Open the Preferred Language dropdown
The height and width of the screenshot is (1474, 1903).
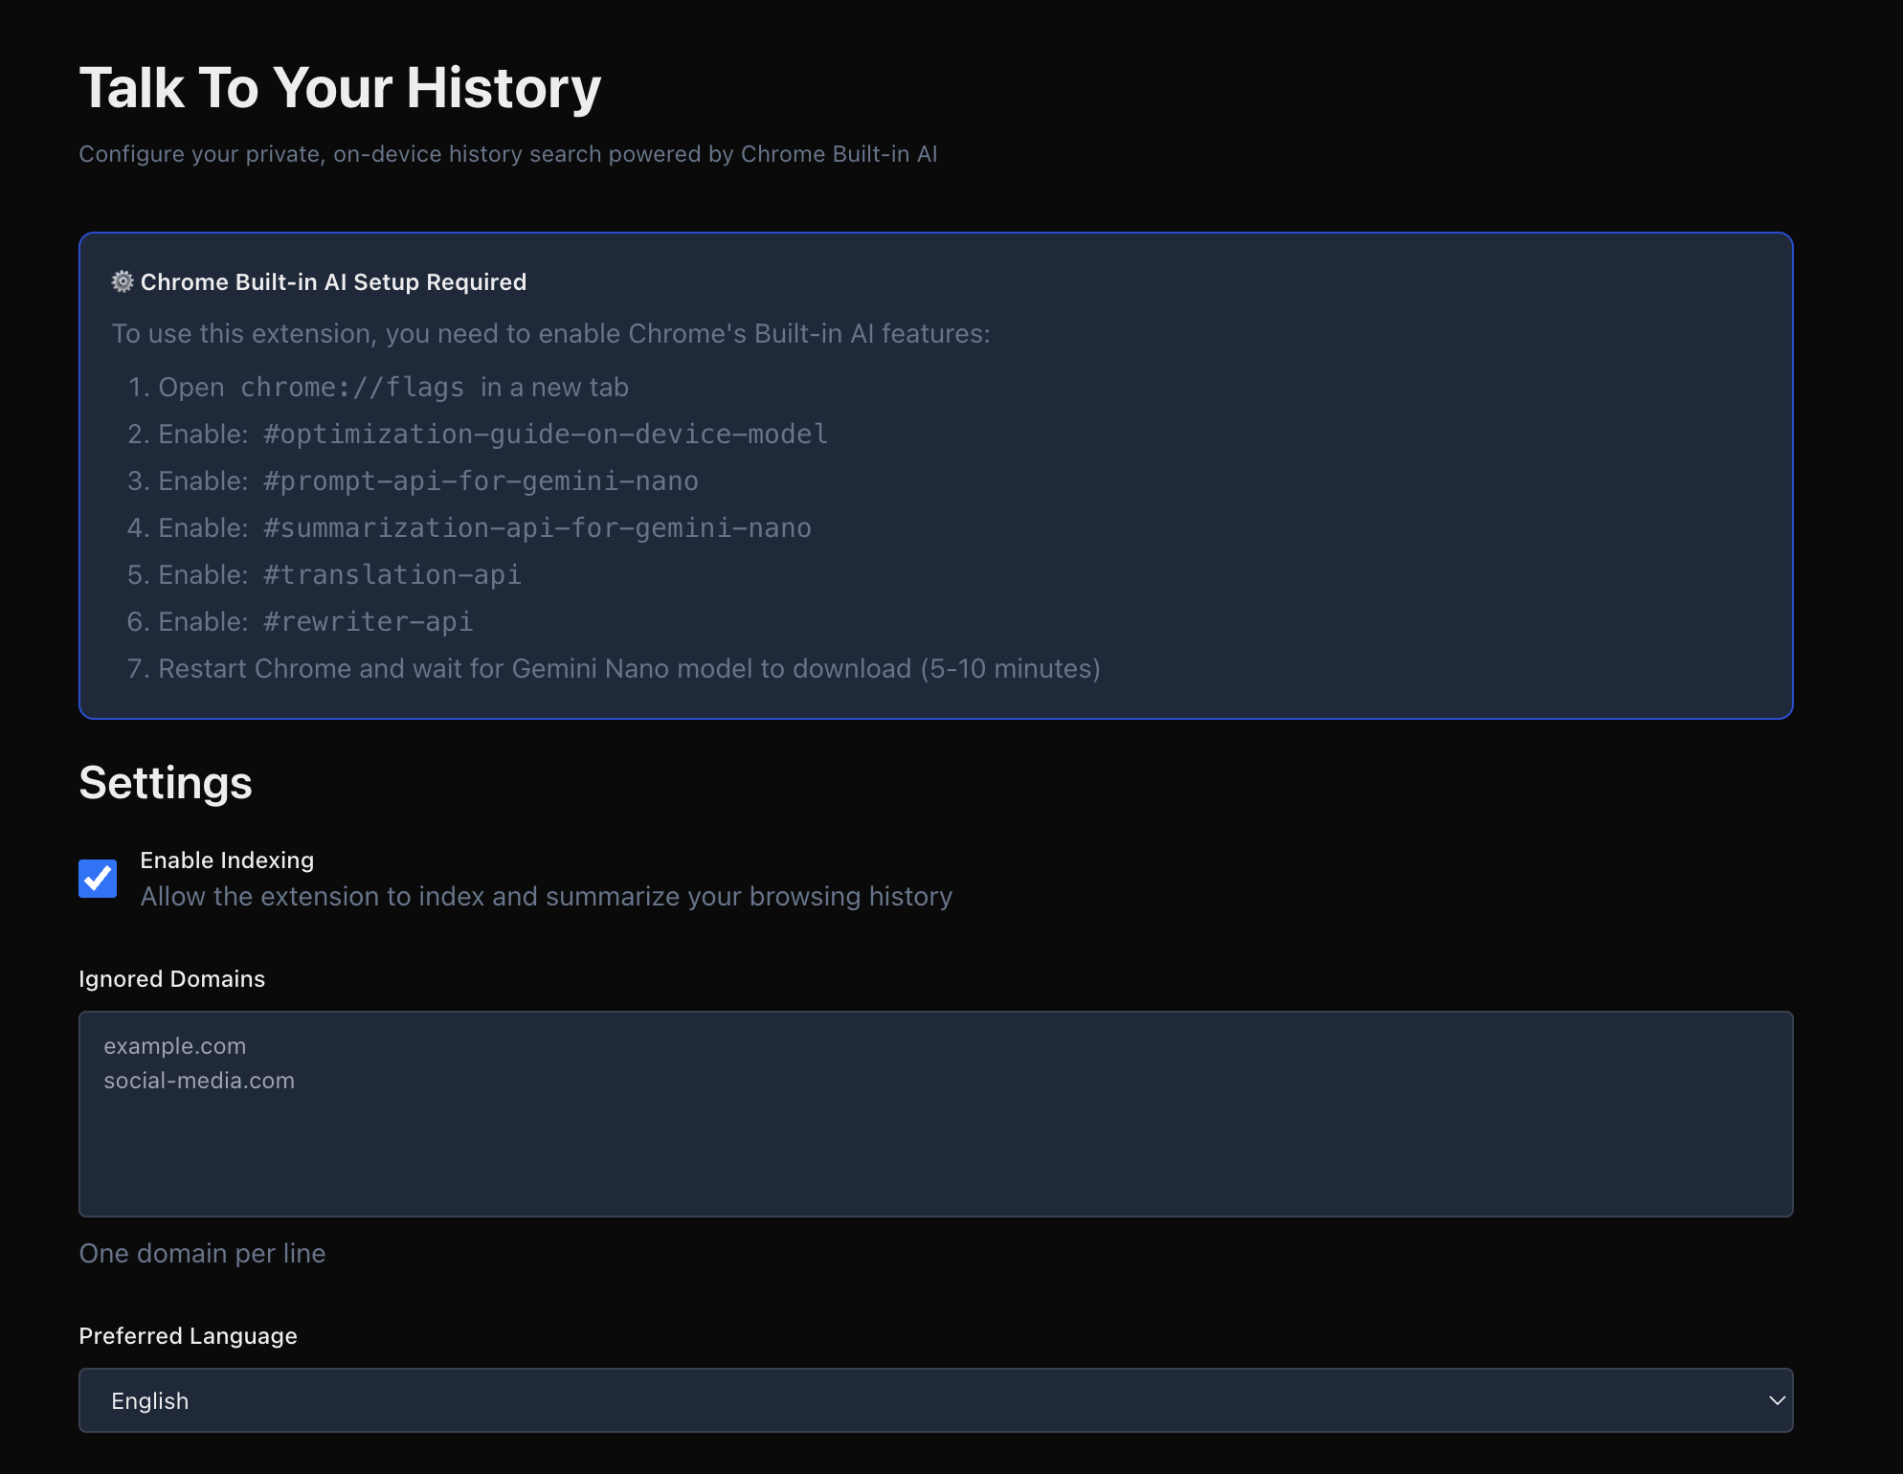934,1400
